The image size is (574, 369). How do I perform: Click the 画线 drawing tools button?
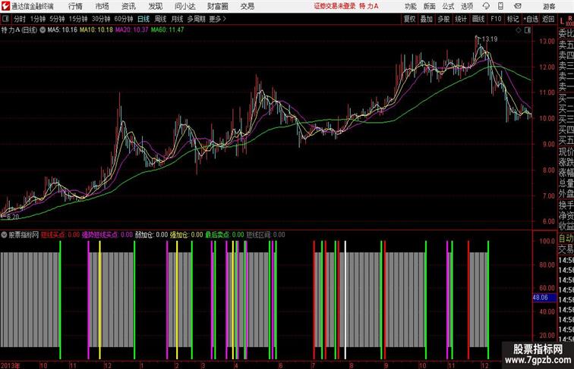[478, 19]
